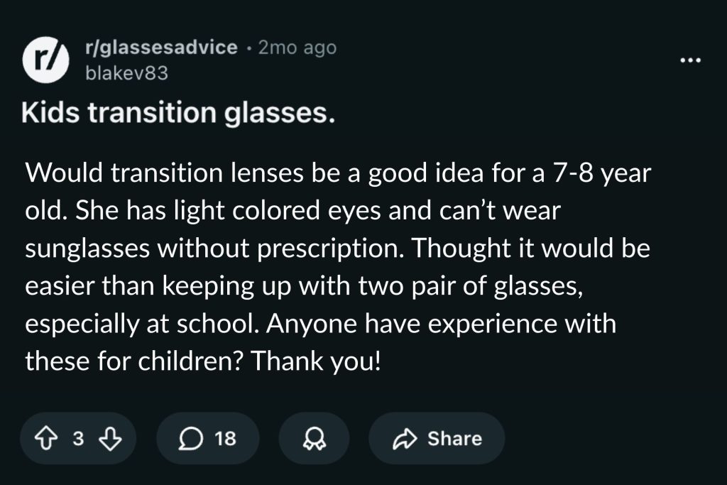Image resolution: width=727 pixels, height=485 pixels.
Task: Open the three-dot more options menu
Action: pos(689,60)
